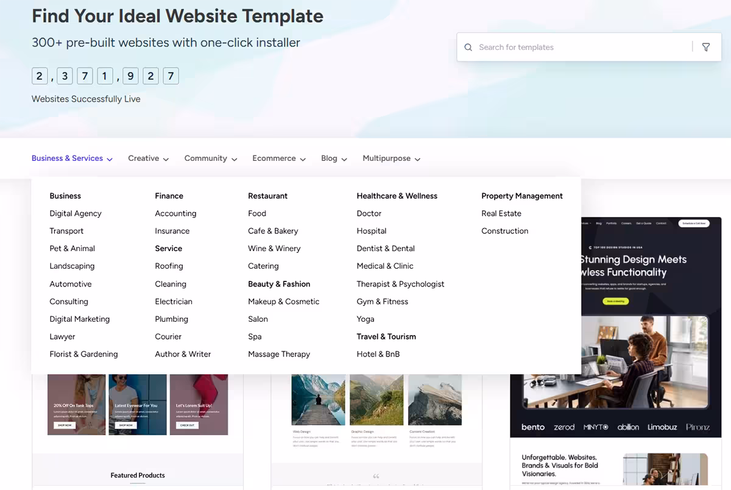The image size is (731, 490).
Task: Select Automotive category
Action: pyautogui.click(x=71, y=284)
